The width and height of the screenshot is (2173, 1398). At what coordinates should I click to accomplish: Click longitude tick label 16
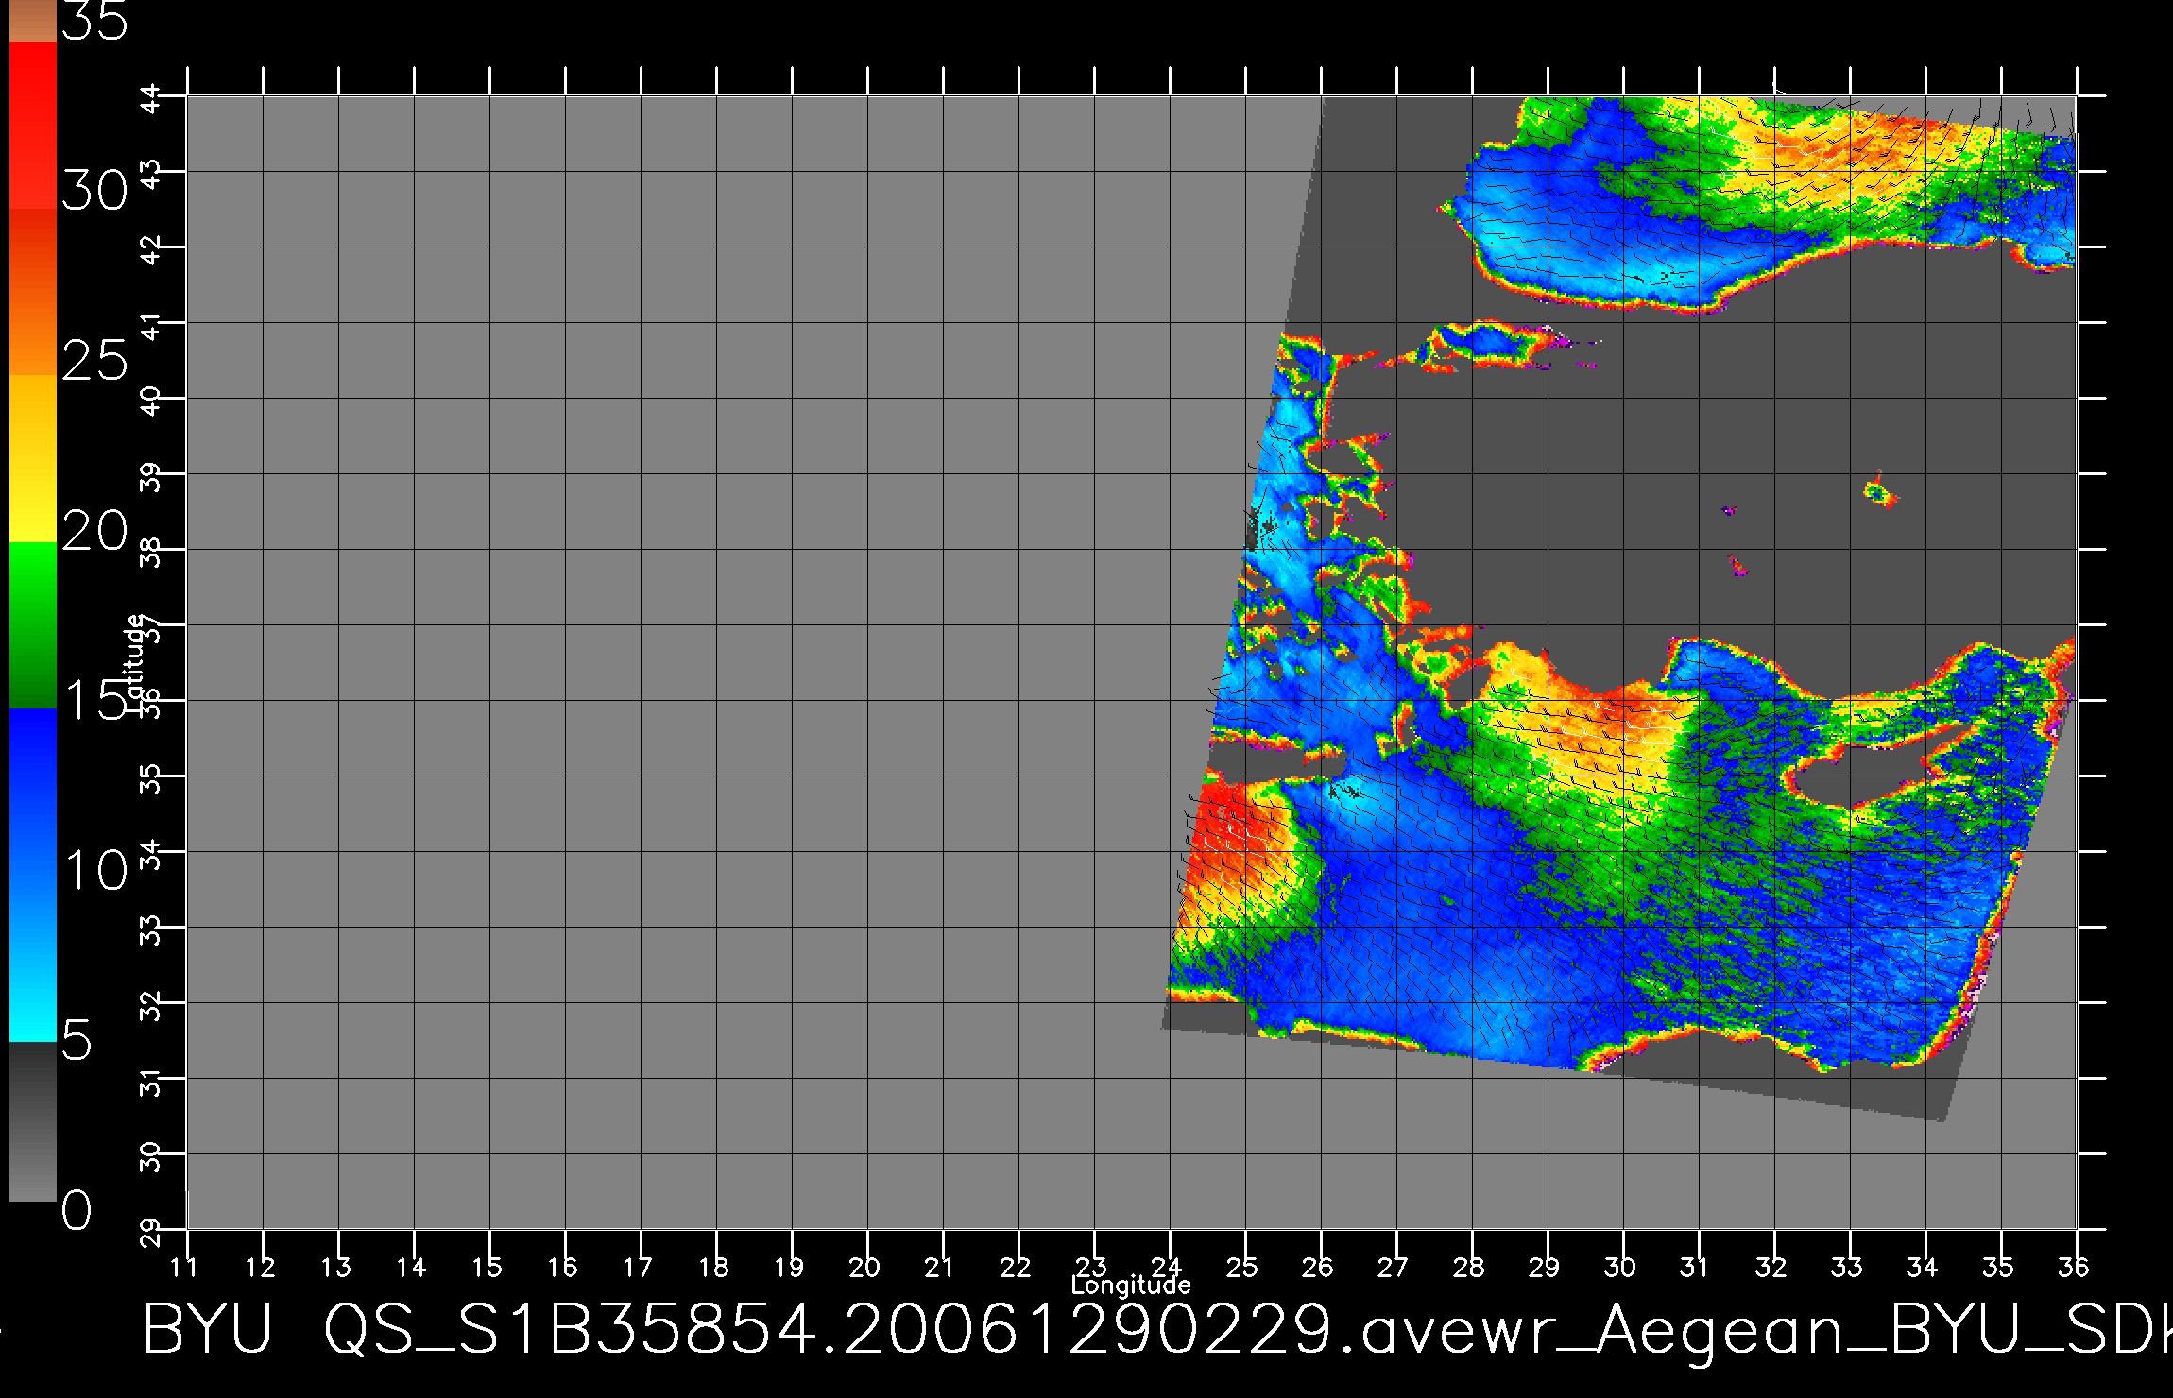562,1267
